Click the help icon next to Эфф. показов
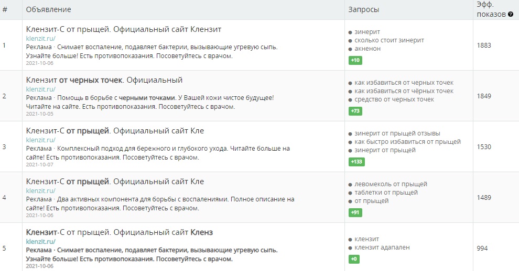This screenshot has width=519, height=271. coord(511,14)
